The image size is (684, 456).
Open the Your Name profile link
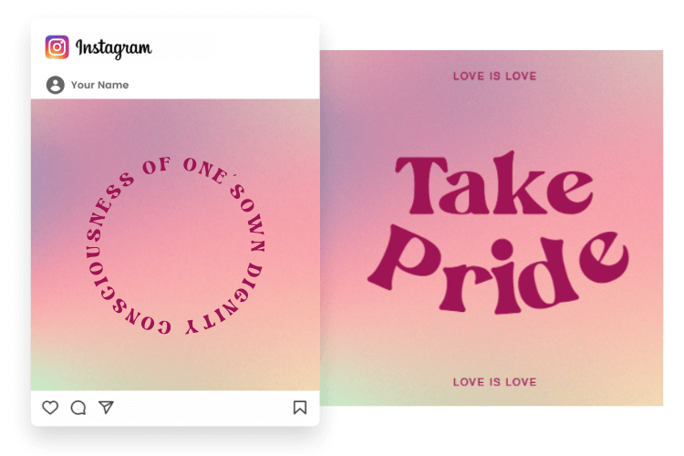[100, 85]
